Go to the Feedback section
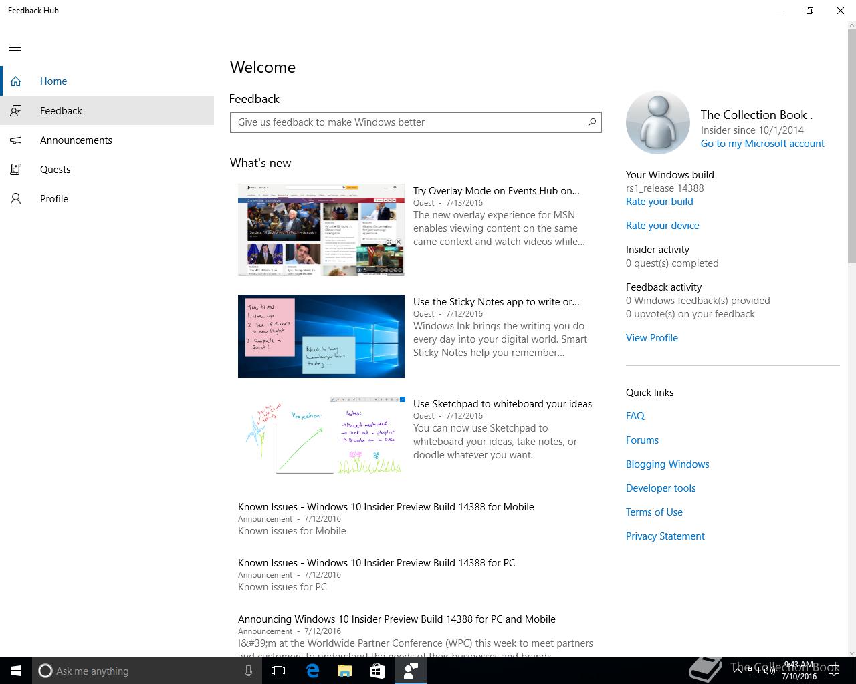This screenshot has width=856, height=684. [x=107, y=111]
